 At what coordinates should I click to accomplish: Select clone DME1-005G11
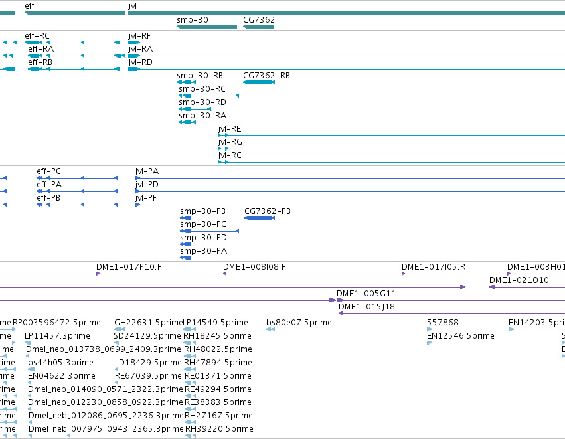(x=451, y=300)
